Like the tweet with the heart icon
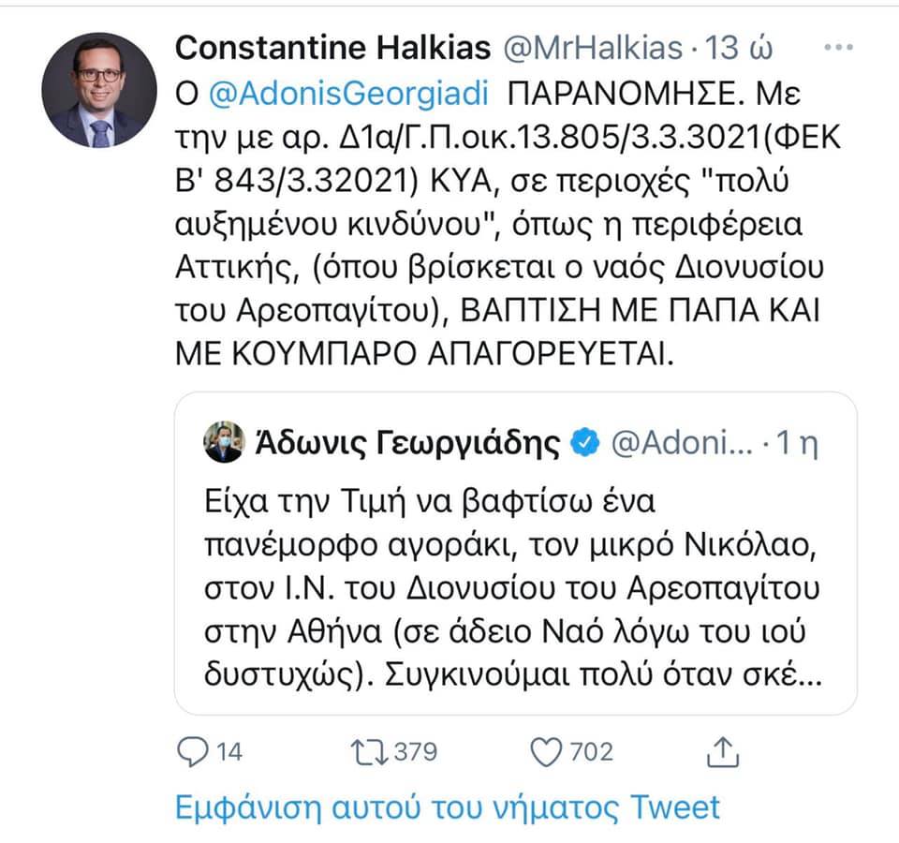The image size is (899, 843). [x=546, y=752]
